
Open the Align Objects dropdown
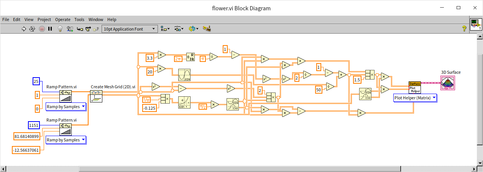click(166, 29)
